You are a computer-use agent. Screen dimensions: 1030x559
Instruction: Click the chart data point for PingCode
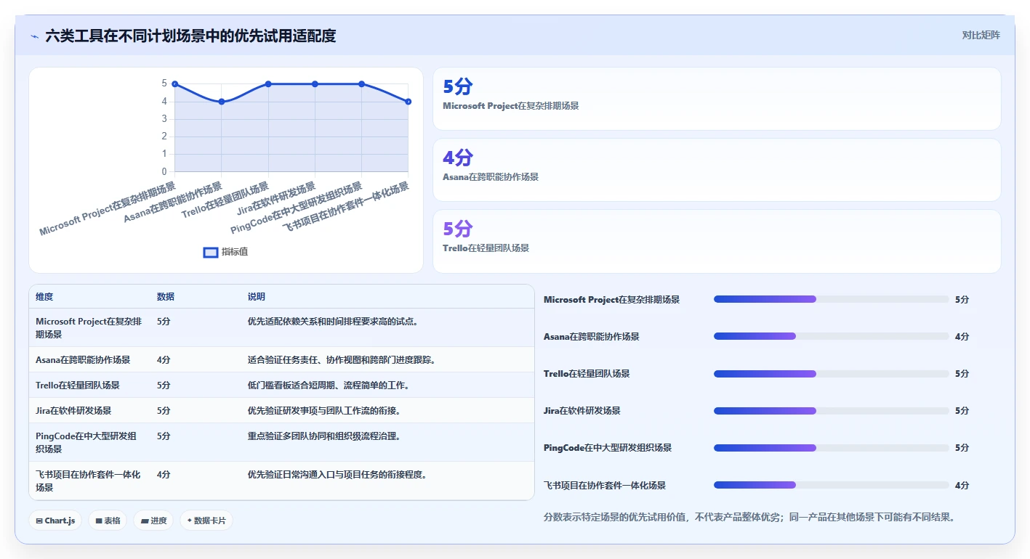361,84
